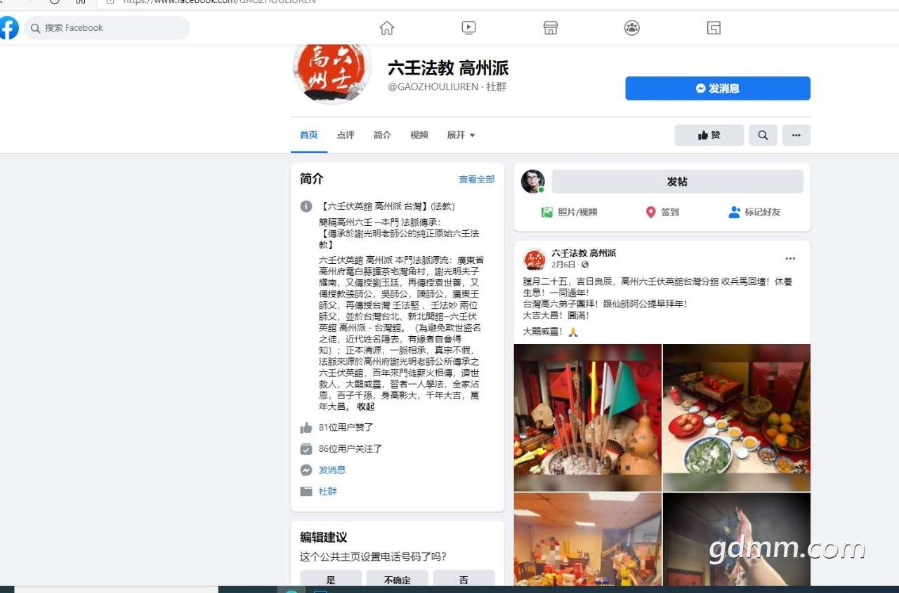The image size is (899, 593).
Task: Answer 不确定 in 编辑建议 panel
Action: tap(398, 578)
